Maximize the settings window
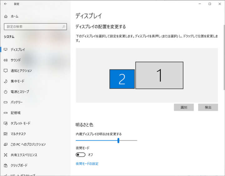This screenshot has height=176, width=225. pyautogui.click(x=210, y=4)
